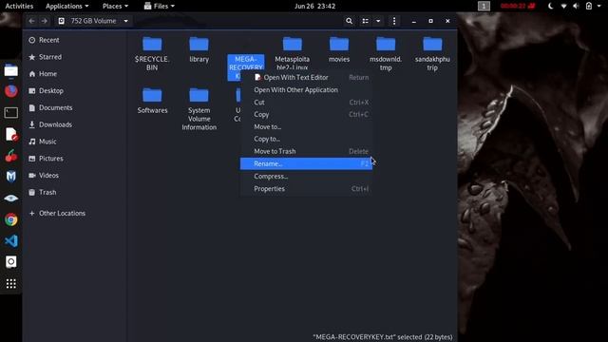Choose Compress... in context menu
The height and width of the screenshot is (342, 608).
[x=306, y=177]
